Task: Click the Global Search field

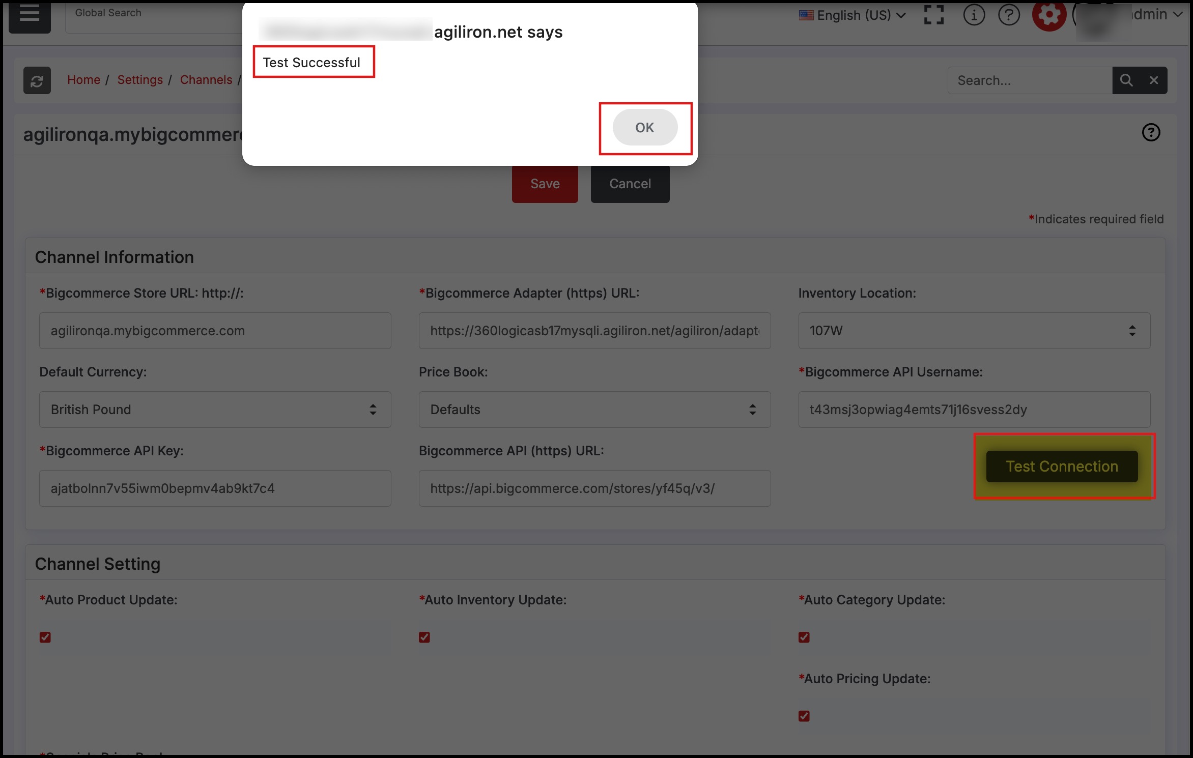Action: 154,17
